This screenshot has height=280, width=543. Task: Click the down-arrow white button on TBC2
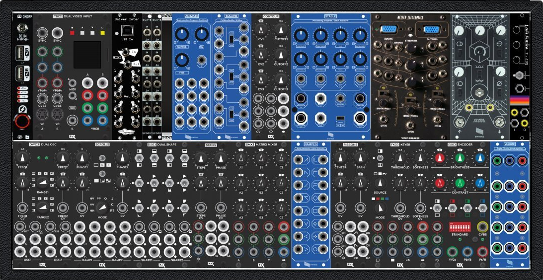pyautogui.click(x=92, y=33)
